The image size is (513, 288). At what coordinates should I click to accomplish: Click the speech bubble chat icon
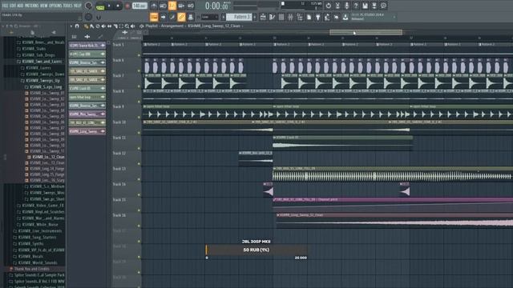click(383, 6)
